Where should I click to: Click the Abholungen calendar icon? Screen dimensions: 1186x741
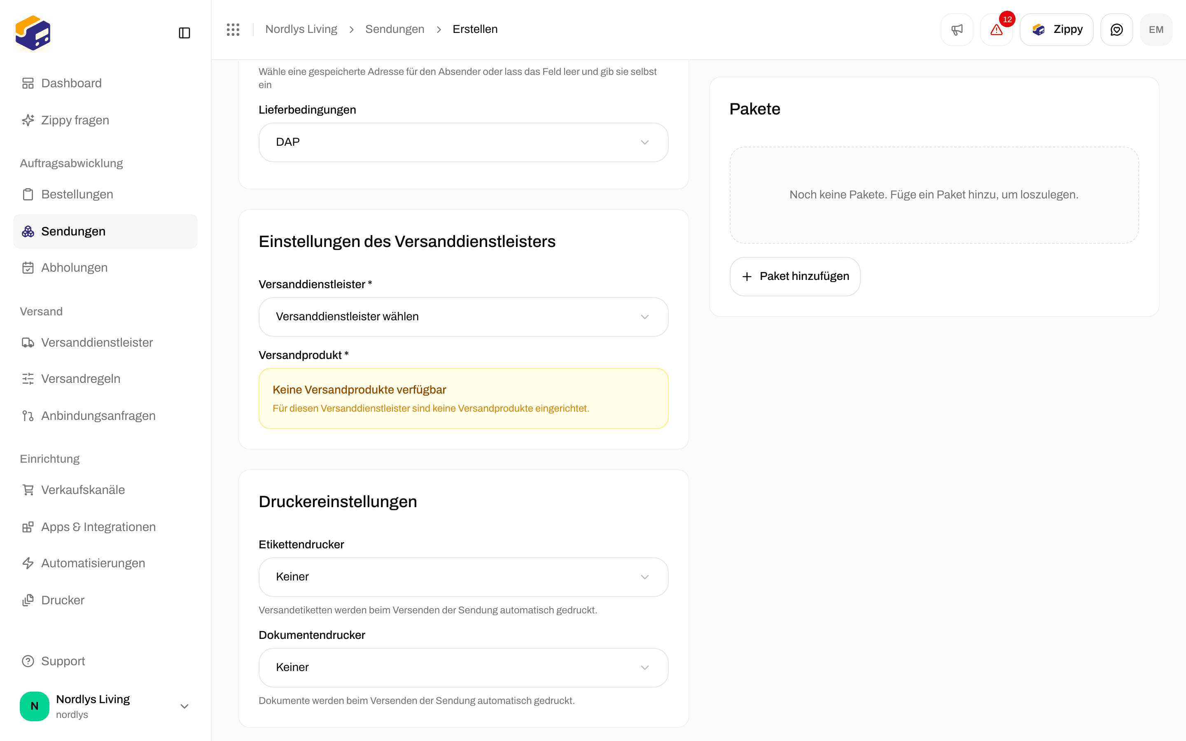28,268
